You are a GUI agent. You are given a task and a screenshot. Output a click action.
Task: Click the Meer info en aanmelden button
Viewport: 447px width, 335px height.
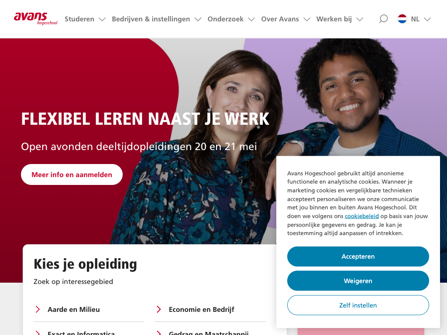[x=72, y=174]
